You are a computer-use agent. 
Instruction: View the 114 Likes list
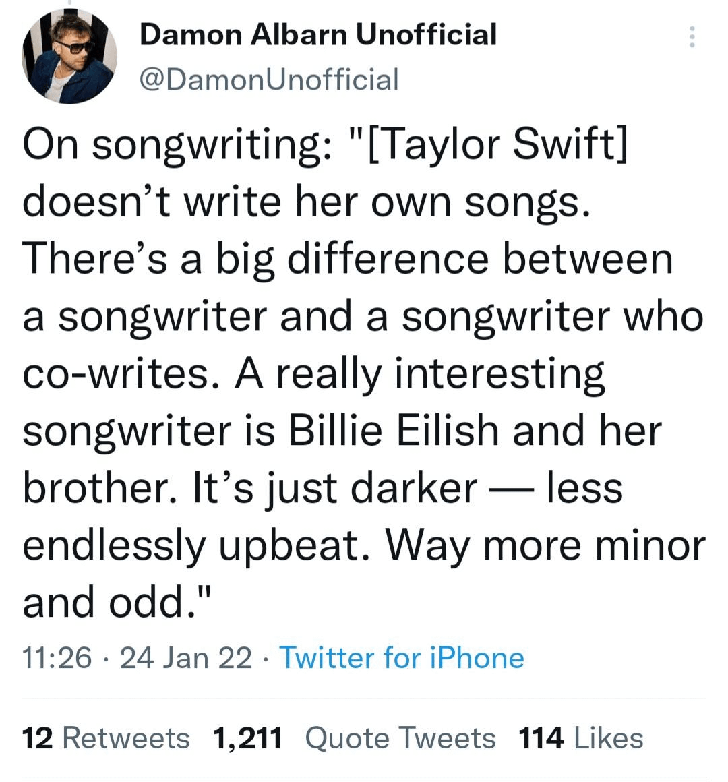tap(581, 738)
